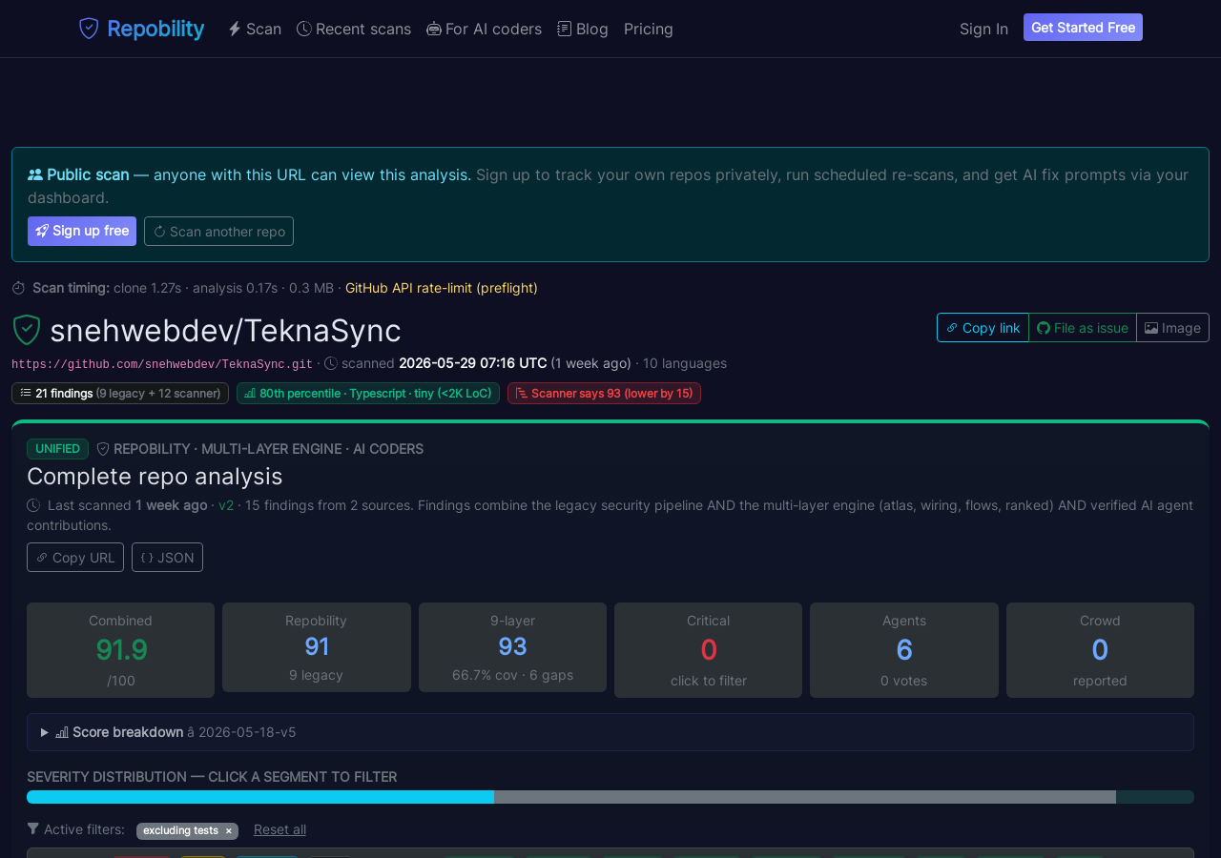Click the chain icon on Copy link
Screen dimensions: 1221x858
pyautogui.click(x=952, y=328)
